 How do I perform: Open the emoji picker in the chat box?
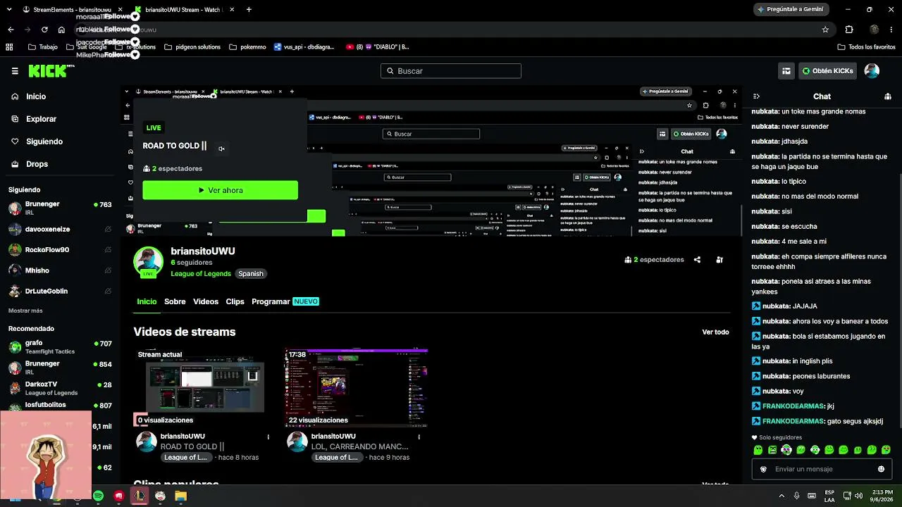pos(881,469)
